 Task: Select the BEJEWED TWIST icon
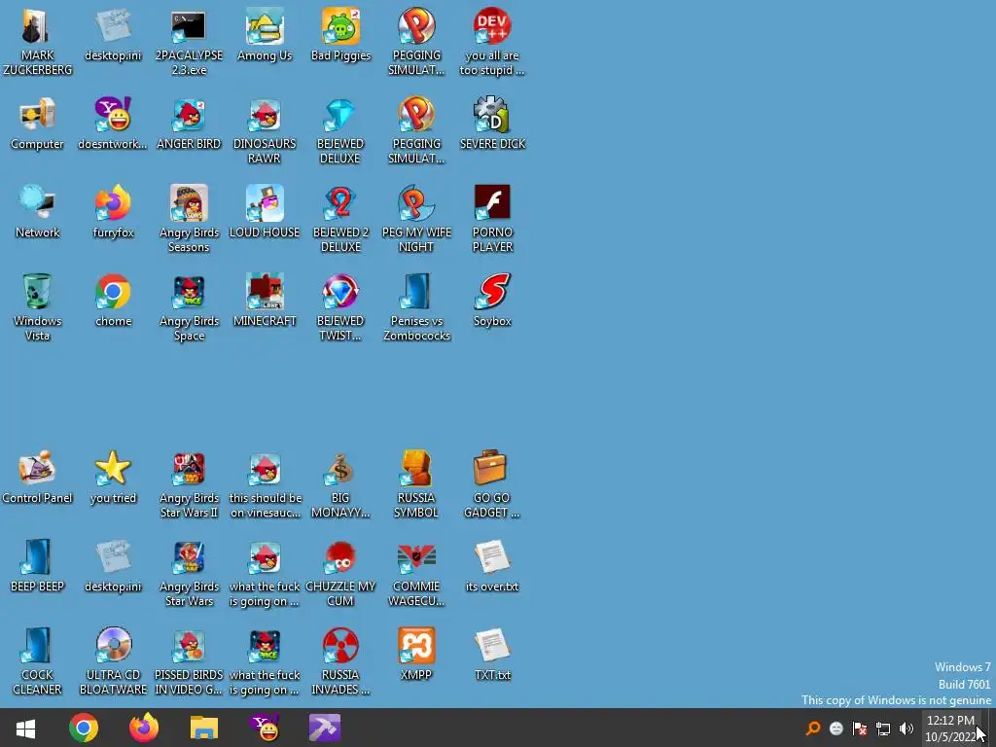pyautogui.click(x=340, y=292)
